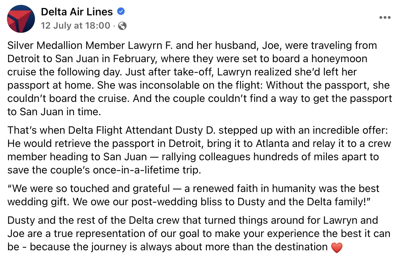The image size is (406, 259).
Task: Open the three-dot post options menu
Action: [x=385, y=17]
